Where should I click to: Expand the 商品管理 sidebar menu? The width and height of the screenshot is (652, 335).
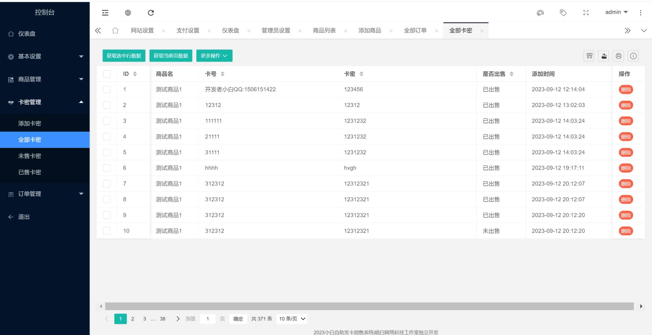(x=45, y=79)
